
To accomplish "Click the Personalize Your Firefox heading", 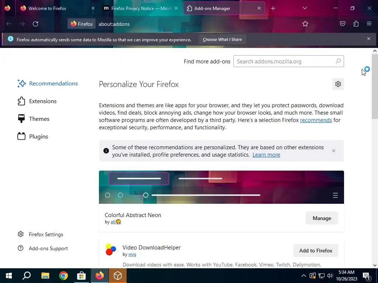I will click(x=139, y=84).
